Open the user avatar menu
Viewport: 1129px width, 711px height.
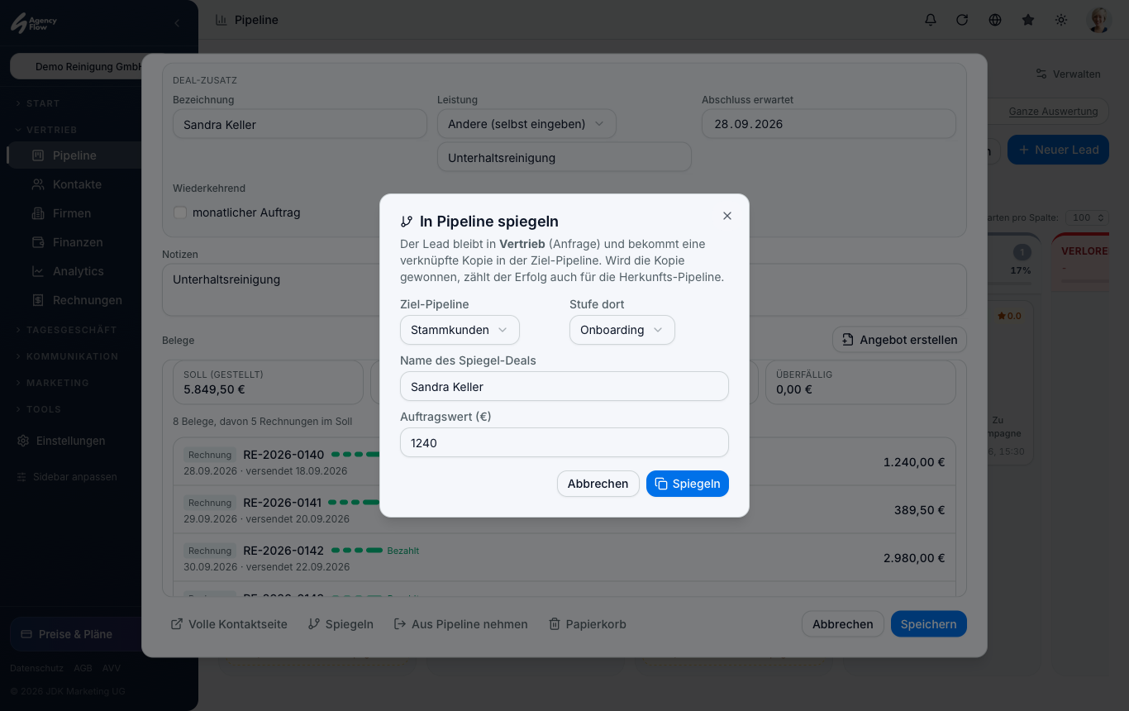[1099, 20]
